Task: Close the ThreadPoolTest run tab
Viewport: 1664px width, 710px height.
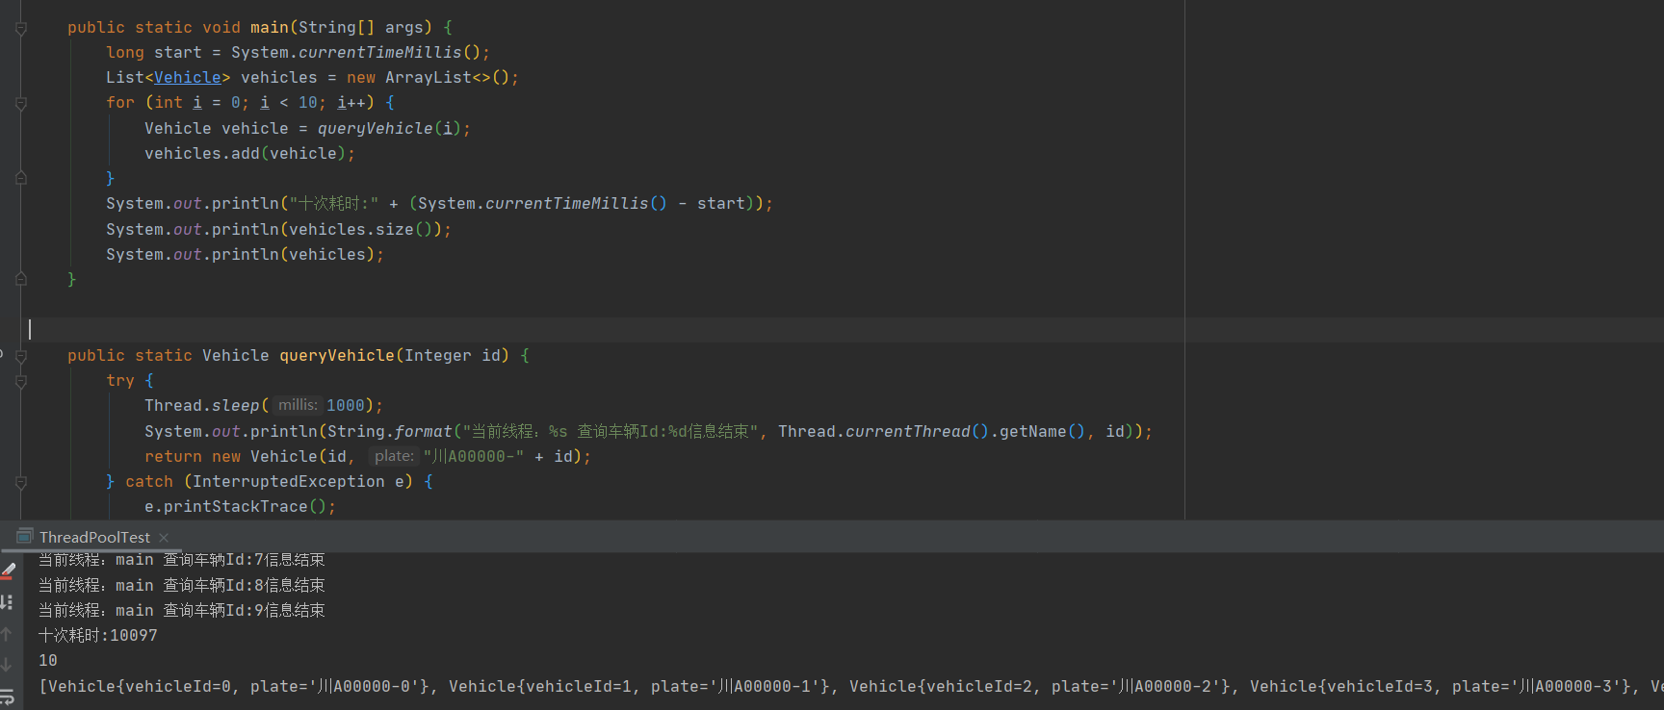Action: (164, 538)
